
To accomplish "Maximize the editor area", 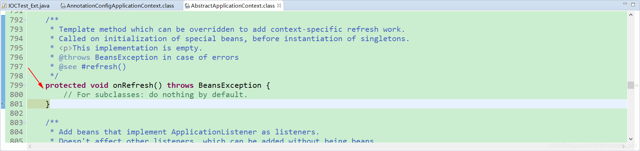I will coord(633,4).
